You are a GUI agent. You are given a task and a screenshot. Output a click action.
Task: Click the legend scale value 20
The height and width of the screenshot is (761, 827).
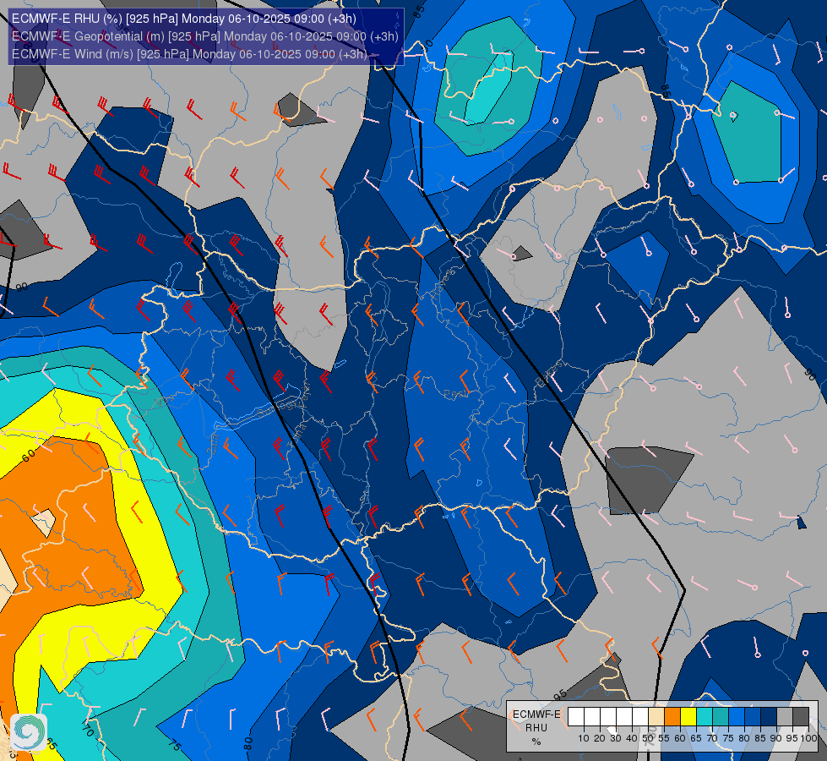tap(600, 738)
